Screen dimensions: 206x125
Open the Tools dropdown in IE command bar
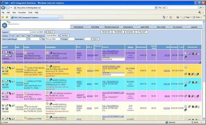(197, 17)
